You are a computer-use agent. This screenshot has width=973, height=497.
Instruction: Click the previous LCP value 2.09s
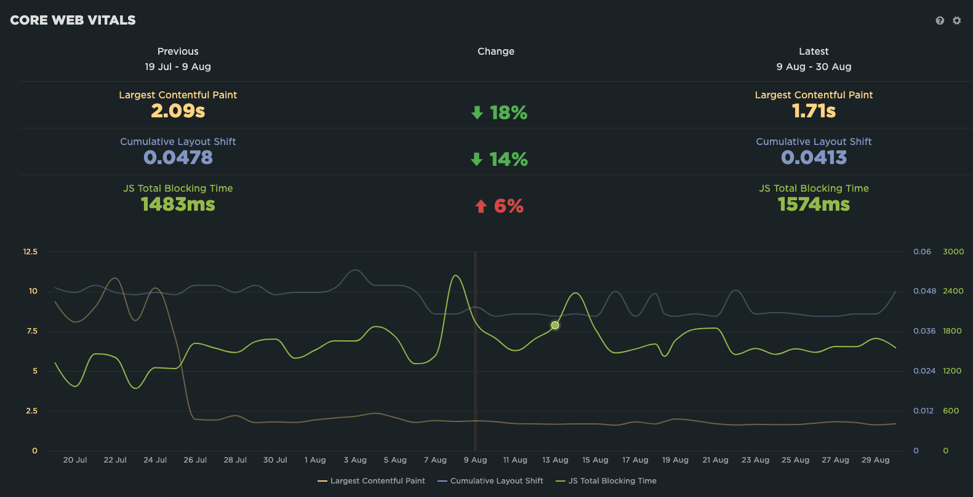tap(178, 111)
